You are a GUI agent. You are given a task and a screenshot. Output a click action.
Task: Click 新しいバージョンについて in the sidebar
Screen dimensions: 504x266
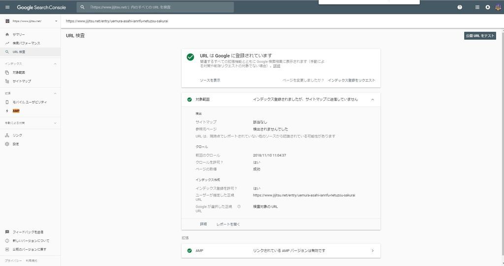pos(30,240)
